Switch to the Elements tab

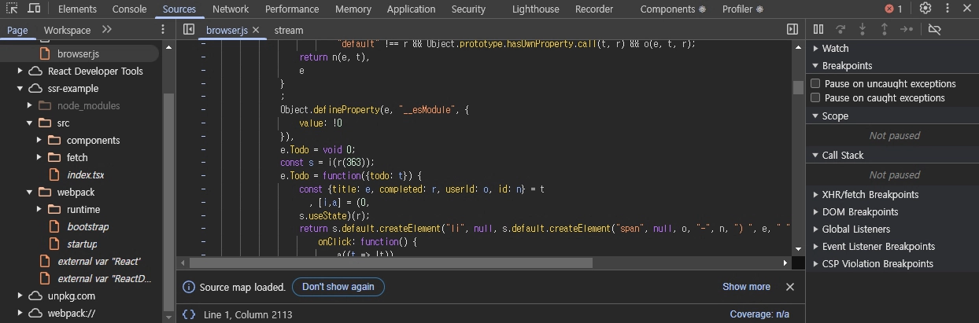77,9
